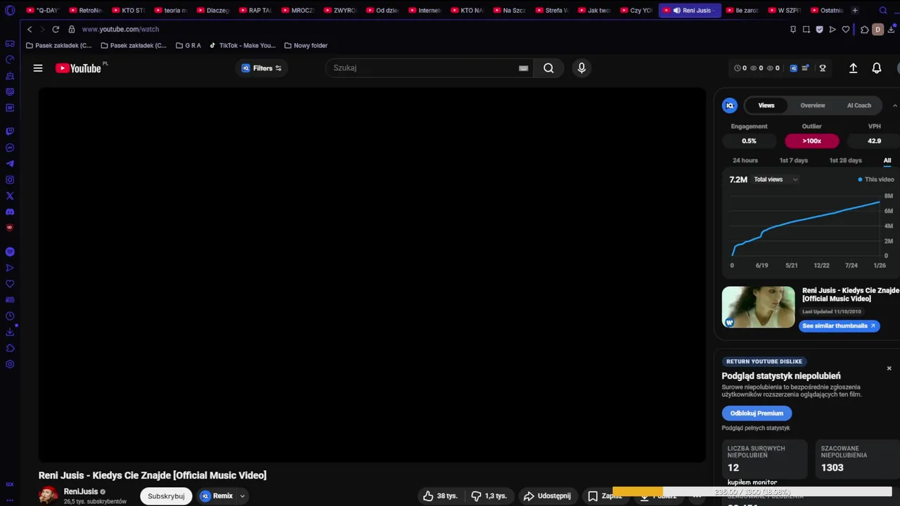Select the 1st 28 days views range
900x506 pixels.
click(845, 160)
